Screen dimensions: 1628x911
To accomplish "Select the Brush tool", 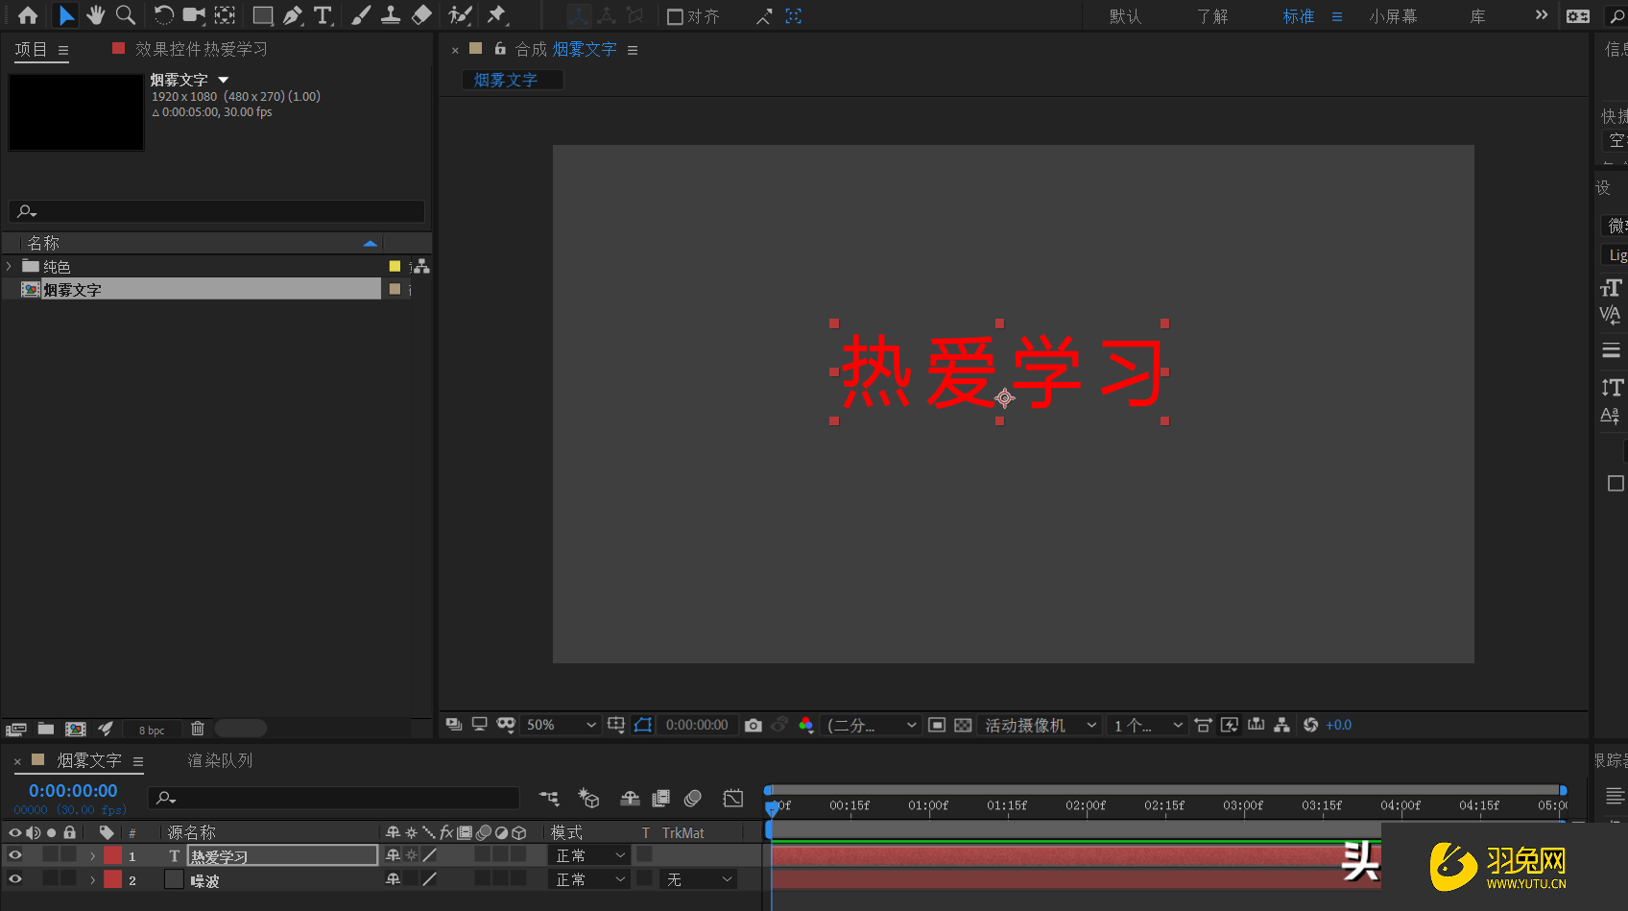I will coord(361,15).
